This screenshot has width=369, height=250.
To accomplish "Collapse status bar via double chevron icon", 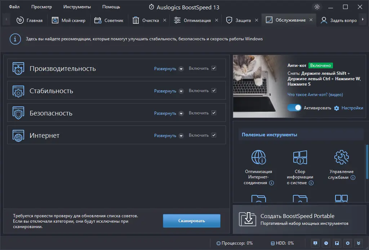I will (x=359, y=243).
